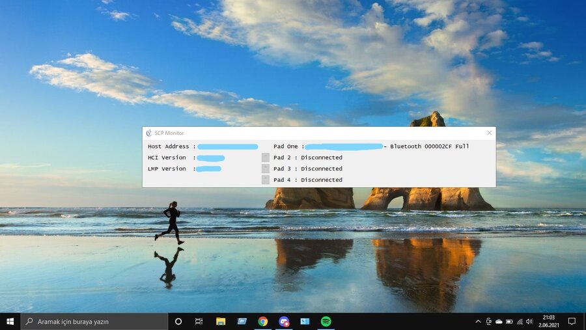
Task: Click the 'SCP Monitor' window title
Action: click(x=169, y=133)
